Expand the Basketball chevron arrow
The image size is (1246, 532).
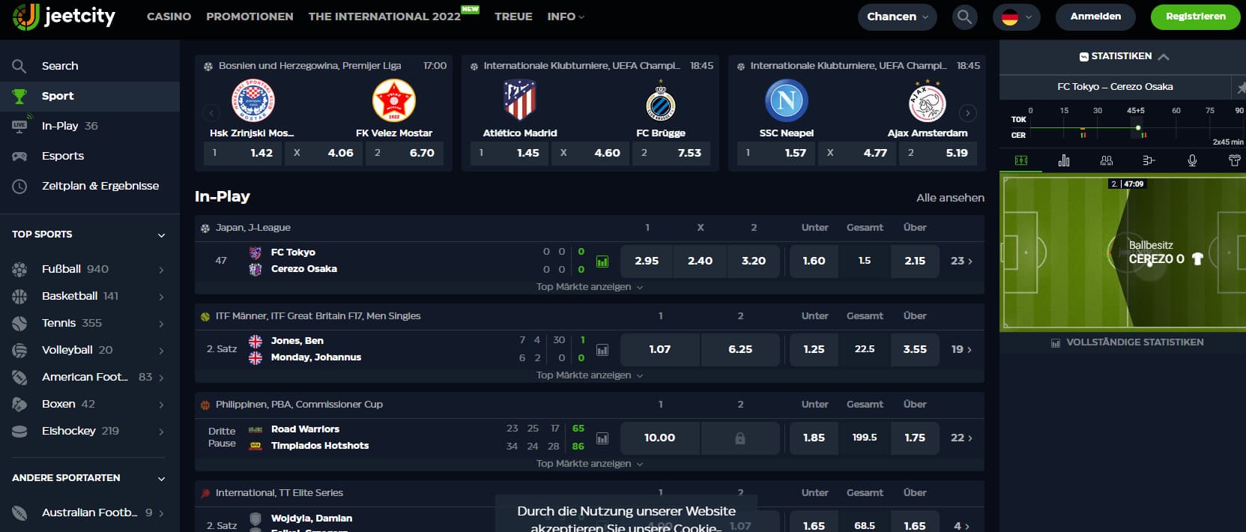161,297
